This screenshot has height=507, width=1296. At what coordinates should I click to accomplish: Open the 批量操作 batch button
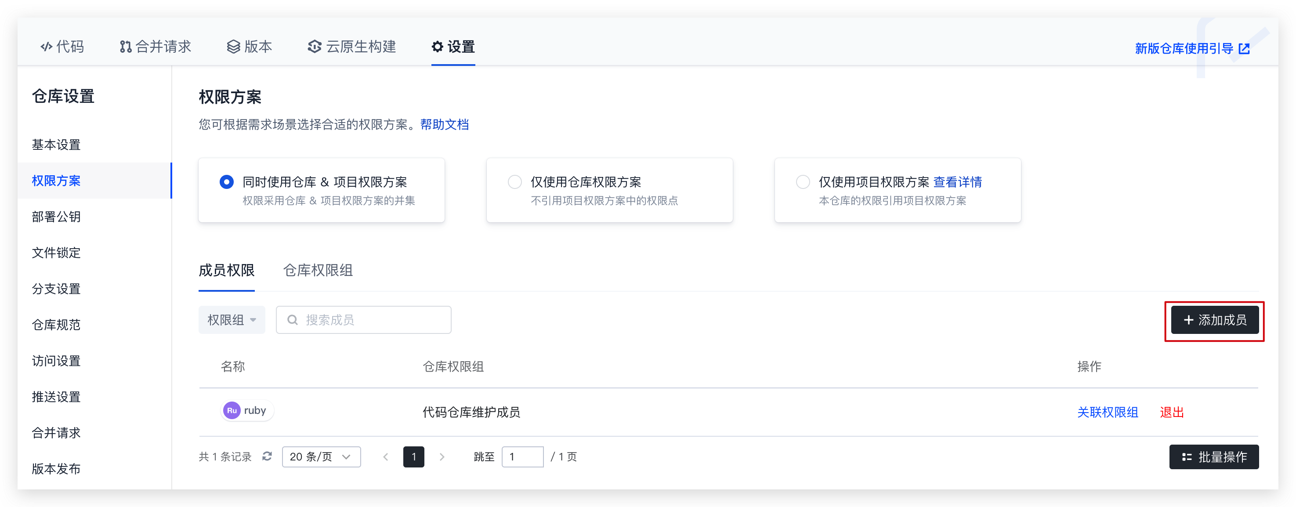click(x=1213, y=457)
